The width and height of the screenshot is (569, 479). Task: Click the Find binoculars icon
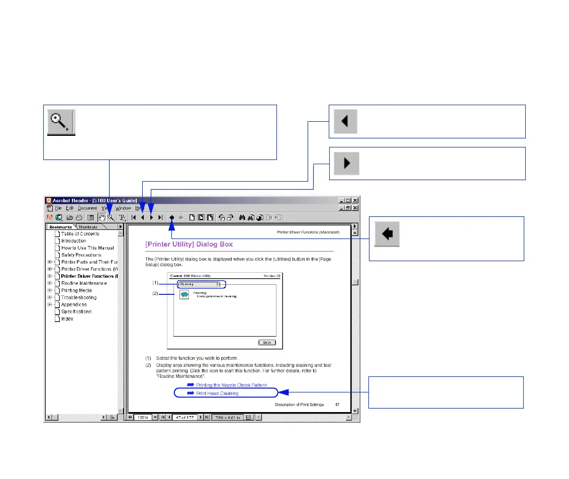pos(242,217)
